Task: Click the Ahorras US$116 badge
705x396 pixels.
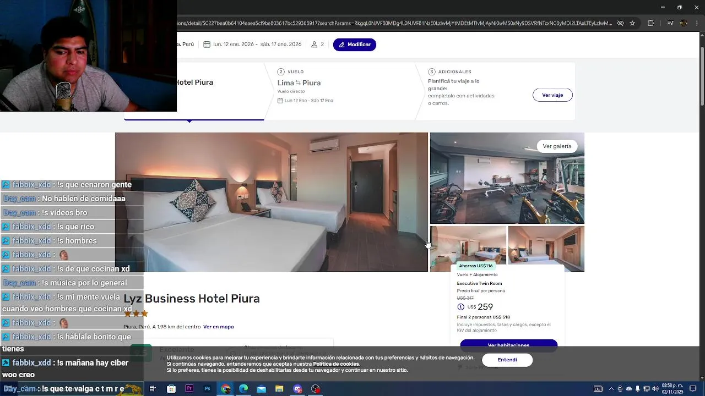Action: (476, 266)
